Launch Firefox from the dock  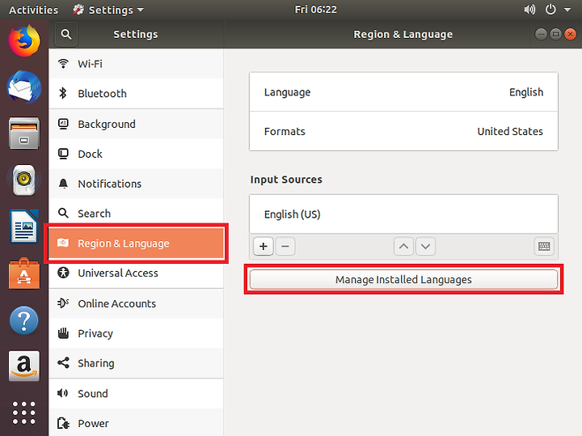click(24, 41)
